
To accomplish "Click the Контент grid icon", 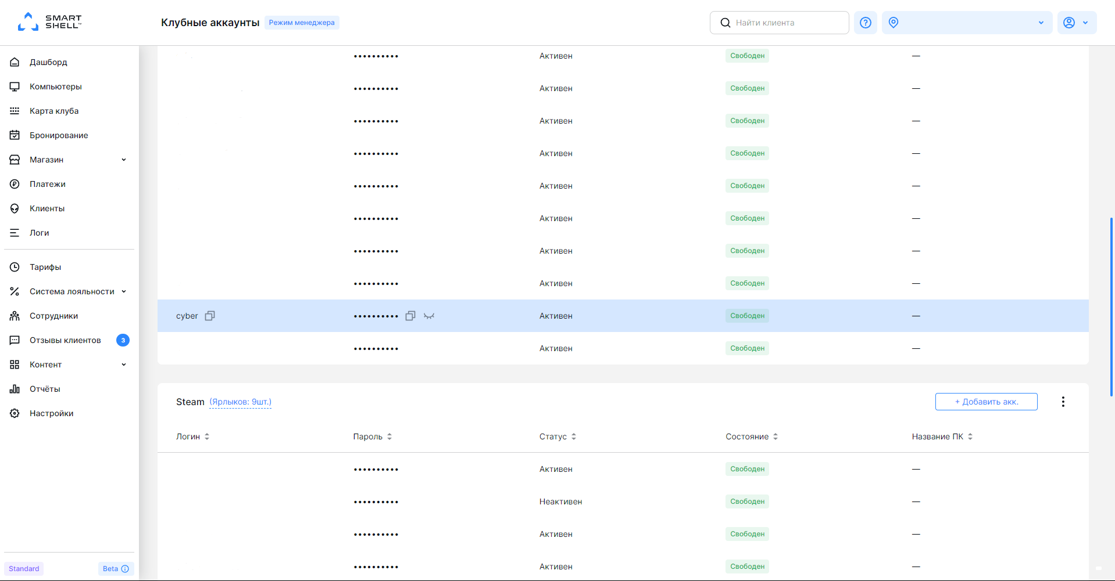I will click(x=15, y=365).
